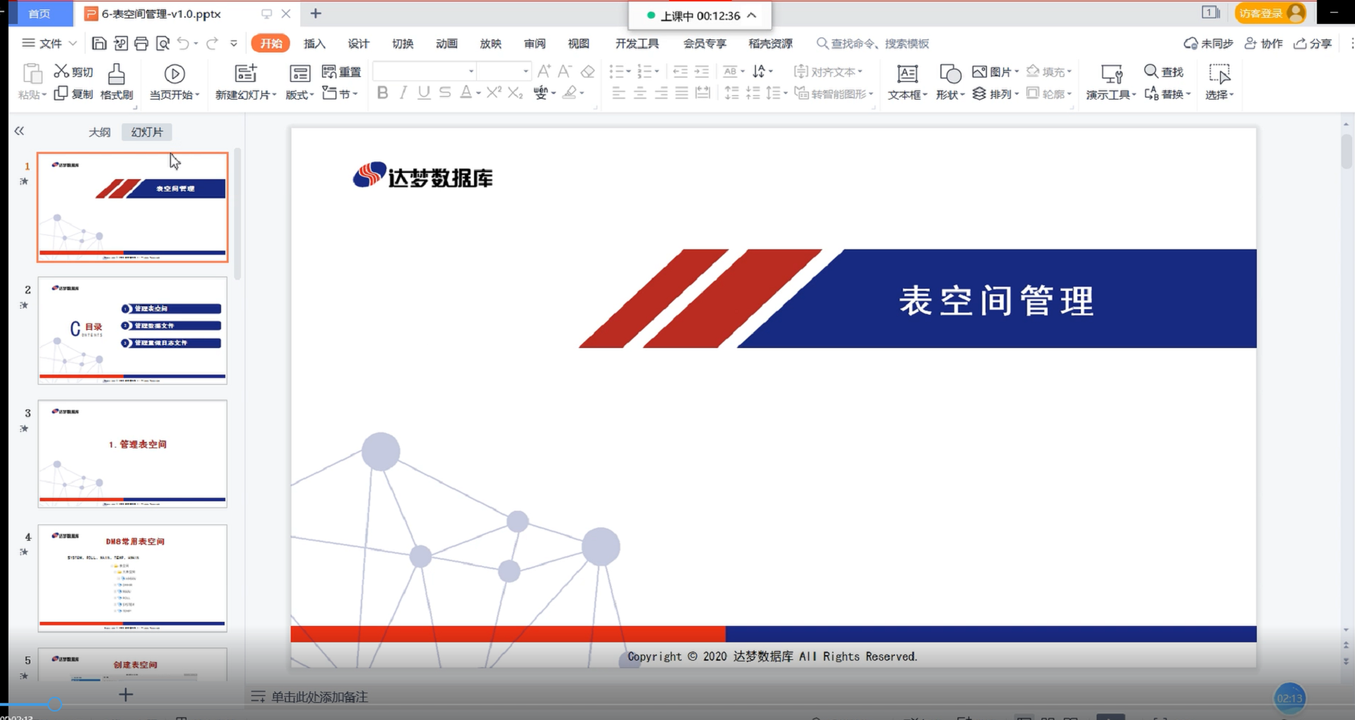Click the Find (查找) magnifier icon
Screen dimensions: 1355x720
1151,71
